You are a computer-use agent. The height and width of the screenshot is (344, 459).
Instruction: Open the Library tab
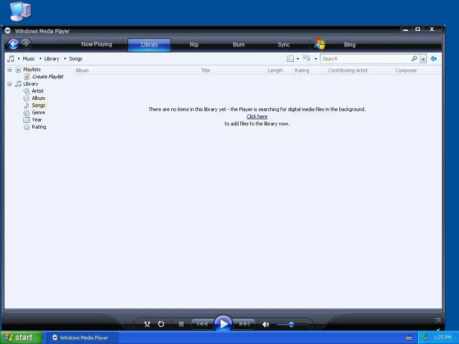pyautogui.click(x=149, y=44)
